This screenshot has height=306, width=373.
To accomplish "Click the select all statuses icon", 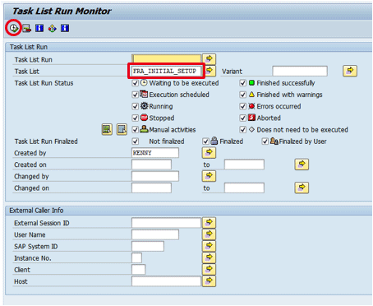I will click(x=107, y=129).
